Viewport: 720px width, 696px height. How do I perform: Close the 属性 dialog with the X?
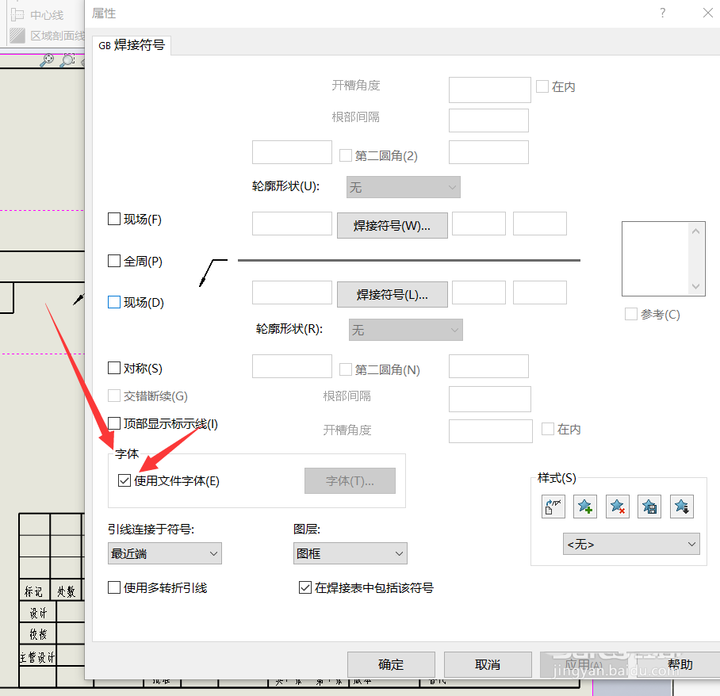707,13
